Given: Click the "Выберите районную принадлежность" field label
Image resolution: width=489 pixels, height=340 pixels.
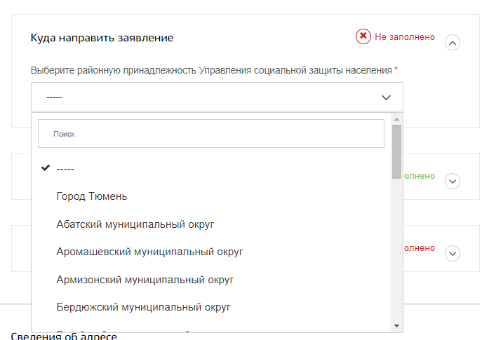Looking at the screenshot, I should coord(212,70).
